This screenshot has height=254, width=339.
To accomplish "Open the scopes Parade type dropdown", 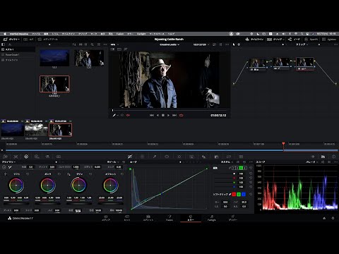I will (311, 162).
